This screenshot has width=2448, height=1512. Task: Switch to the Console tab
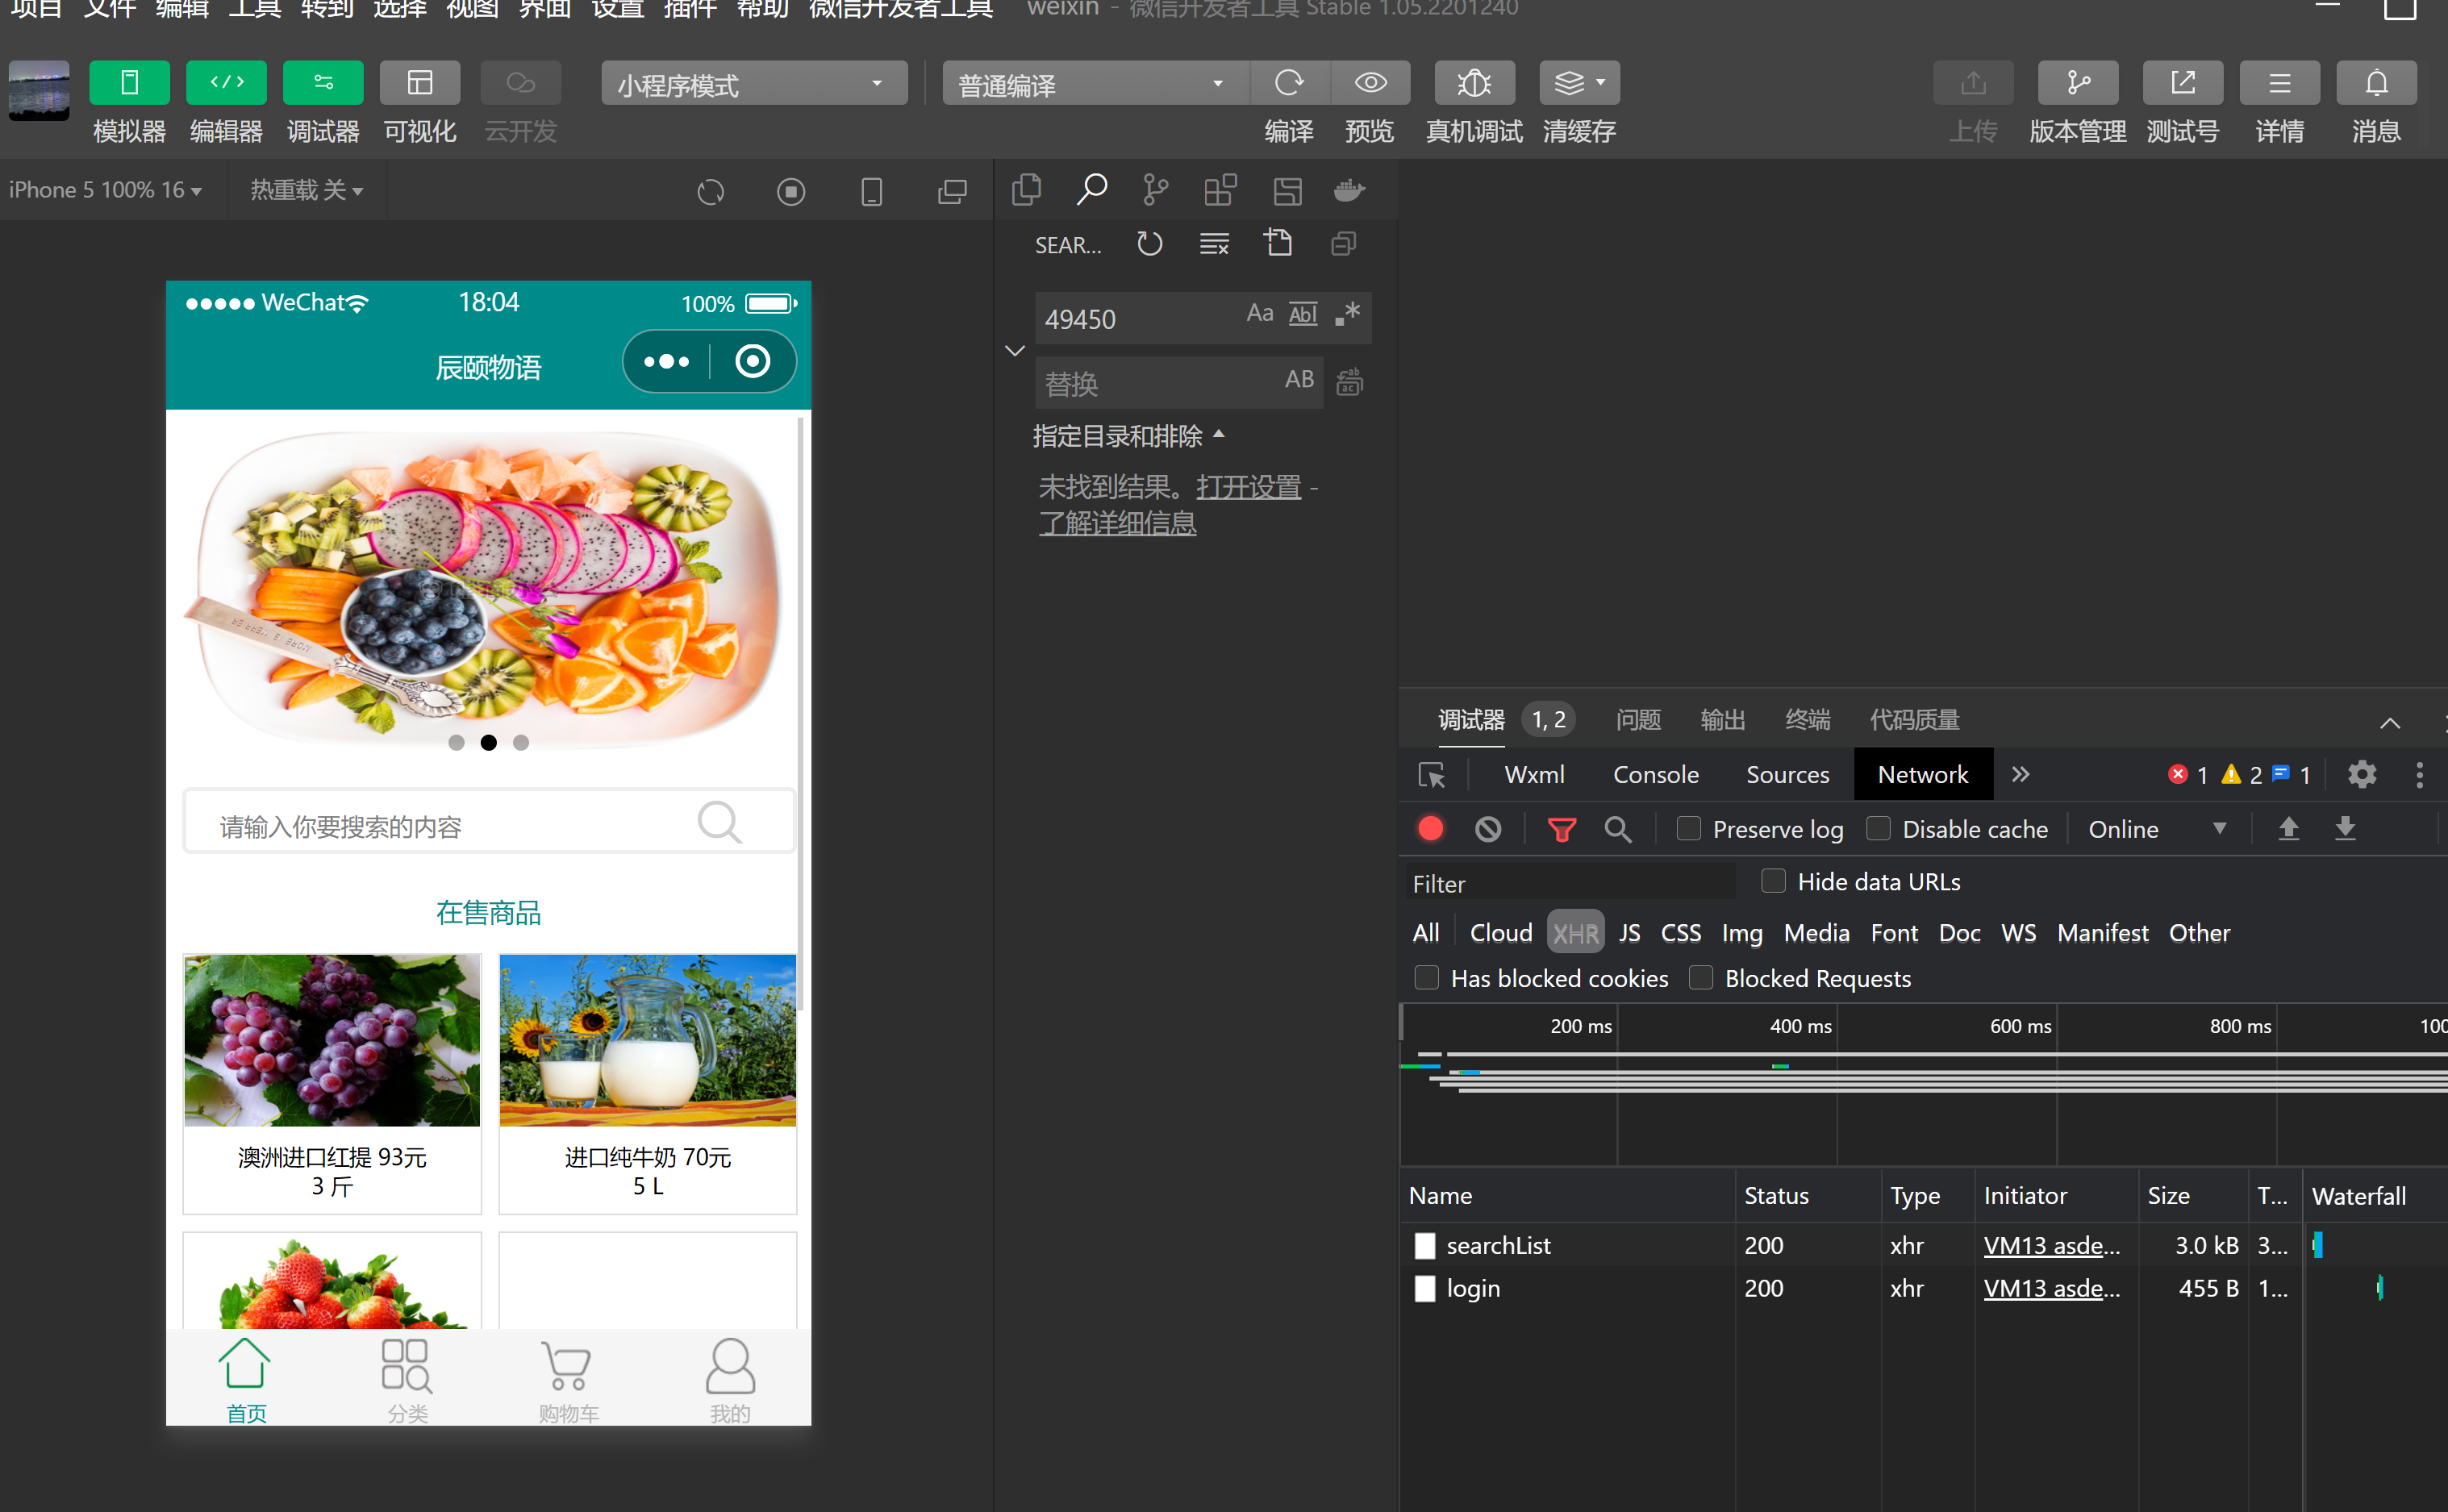click(x=1655, y=775)
